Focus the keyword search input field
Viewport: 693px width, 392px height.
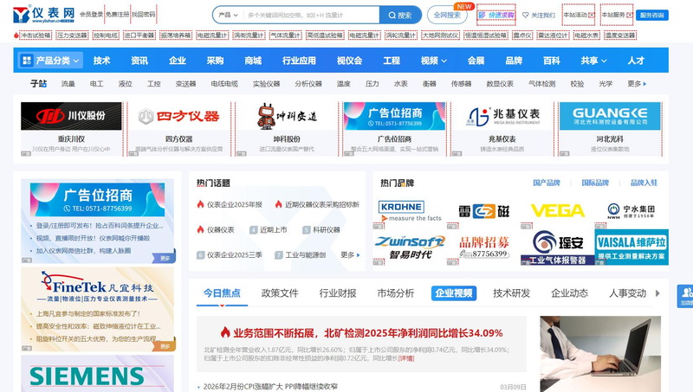pos(311,15)
